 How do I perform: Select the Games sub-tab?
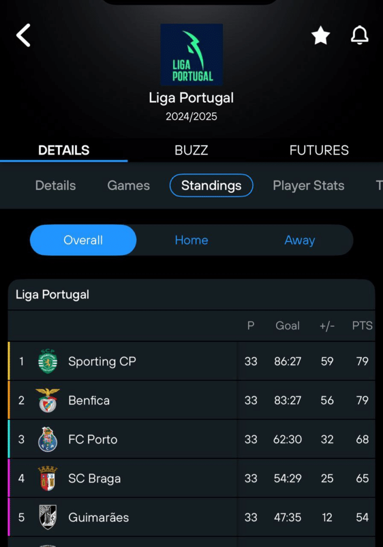click(129, 185)
